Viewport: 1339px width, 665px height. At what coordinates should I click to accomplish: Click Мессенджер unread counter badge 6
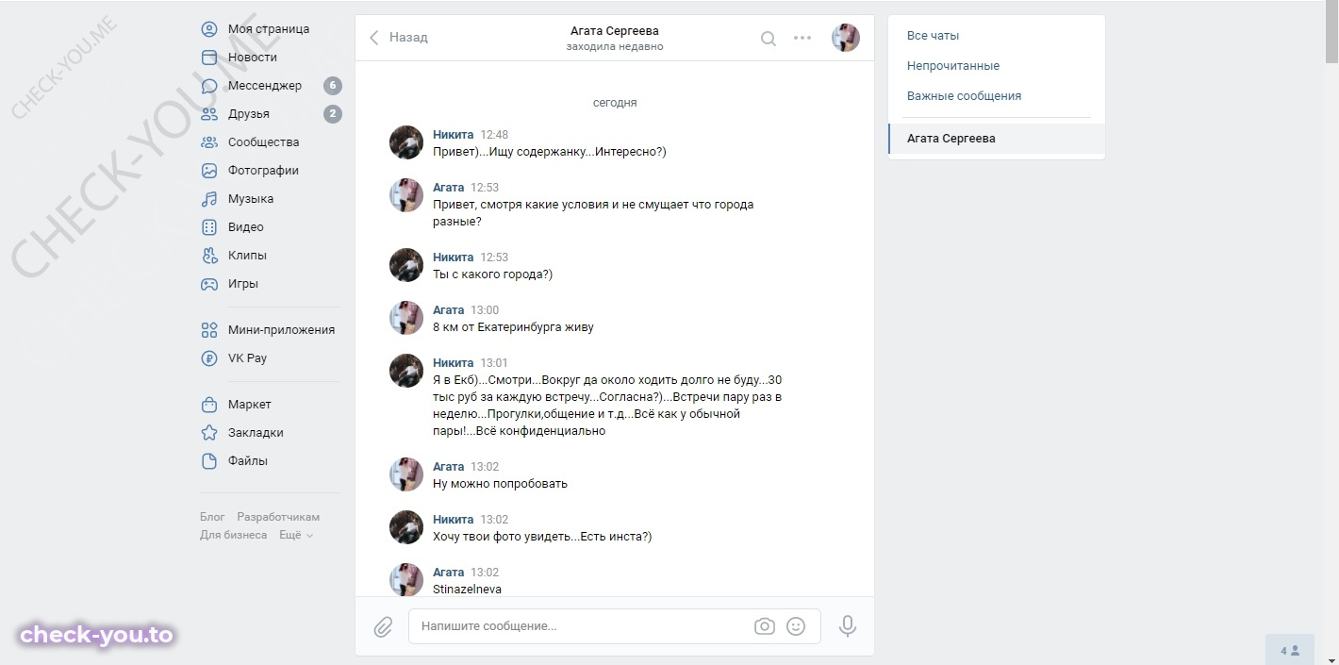coord(332,86)
